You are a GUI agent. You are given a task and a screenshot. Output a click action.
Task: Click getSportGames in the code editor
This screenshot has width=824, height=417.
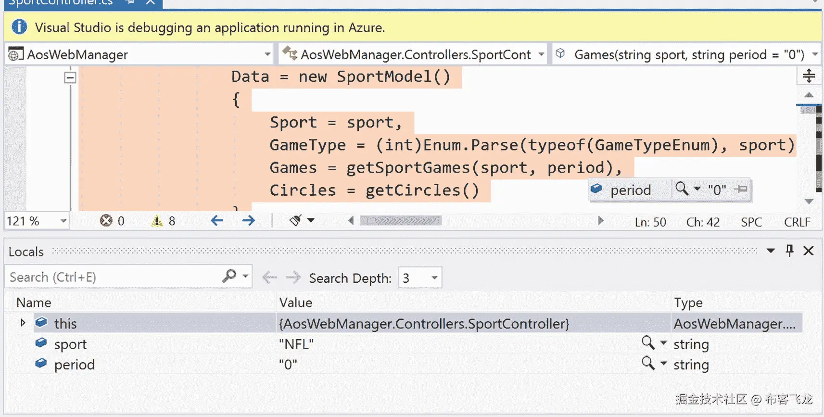(x=408, y=167)
